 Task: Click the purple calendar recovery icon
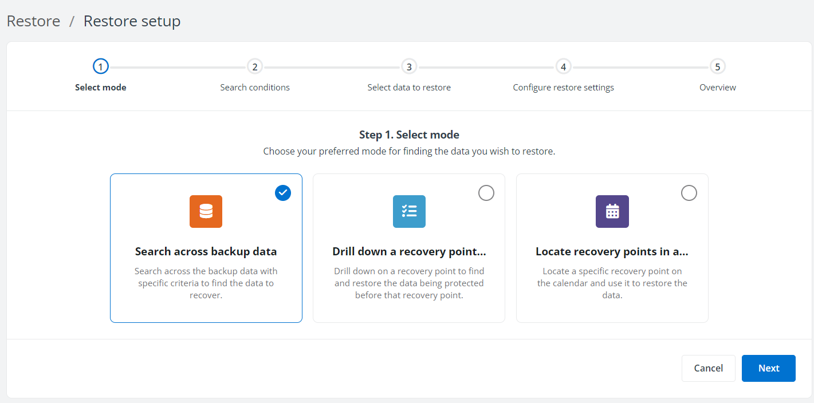612,211
